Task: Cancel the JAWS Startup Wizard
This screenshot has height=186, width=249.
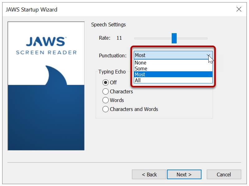Action: 224,174
